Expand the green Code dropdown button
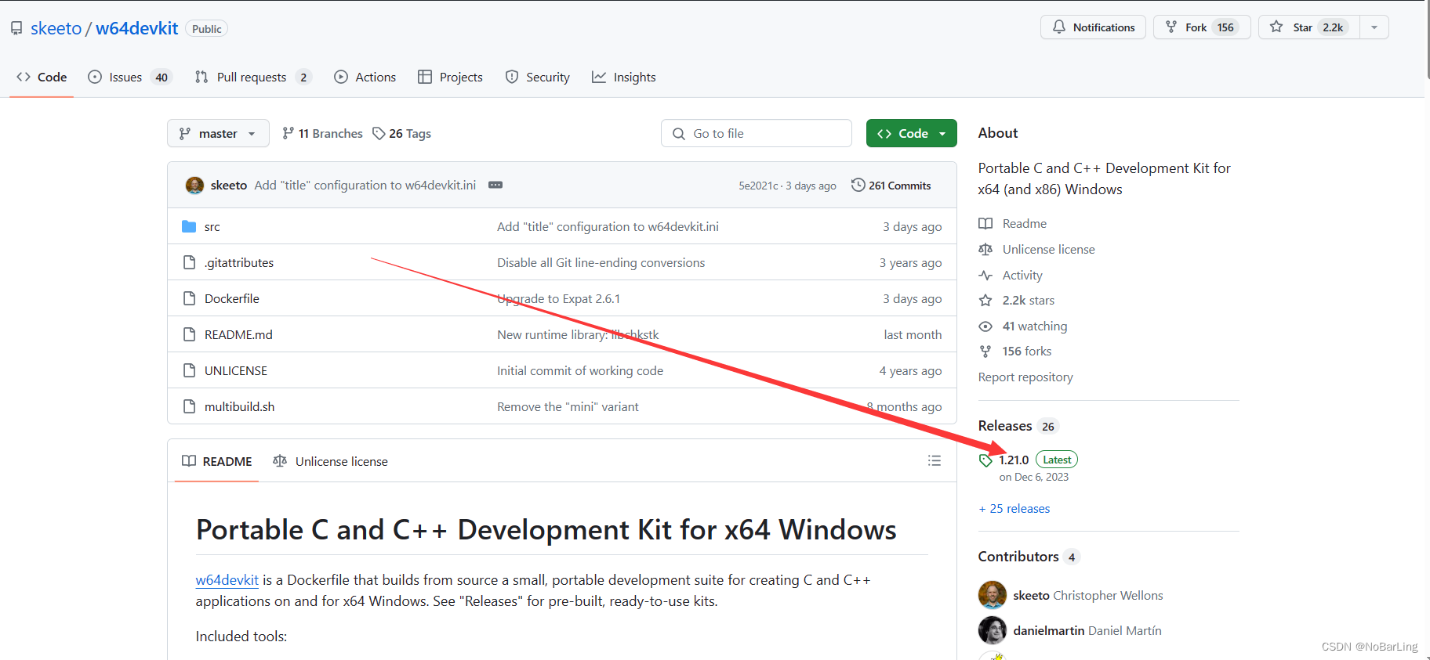 coord(912,133)
